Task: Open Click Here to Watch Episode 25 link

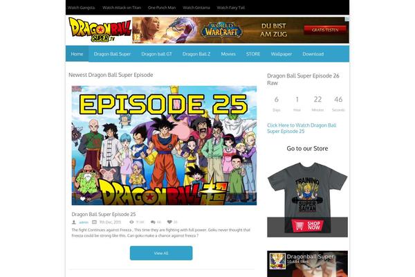Action: coord(302,128)
